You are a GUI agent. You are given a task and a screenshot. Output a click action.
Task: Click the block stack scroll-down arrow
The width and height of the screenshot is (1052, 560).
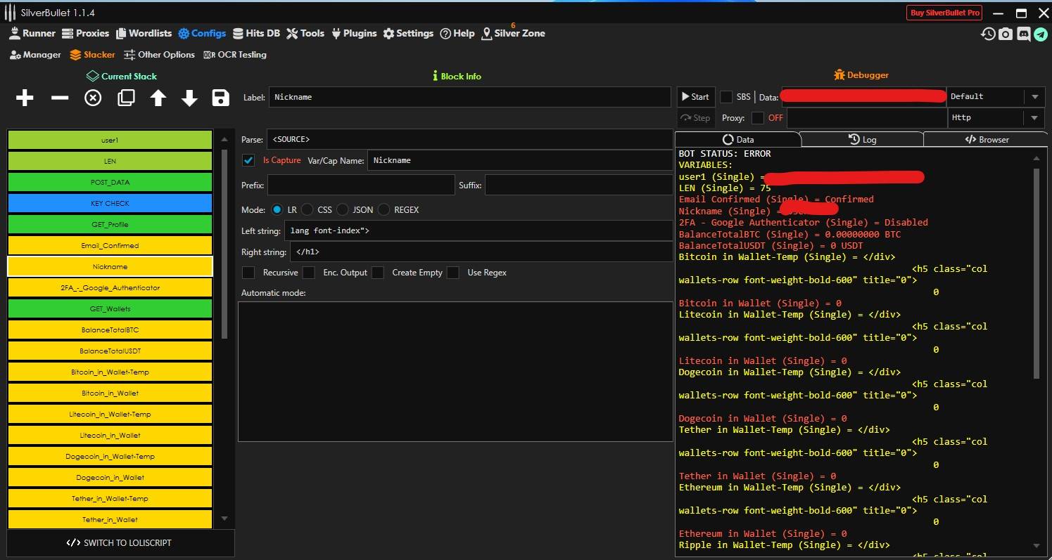[224, 519]
